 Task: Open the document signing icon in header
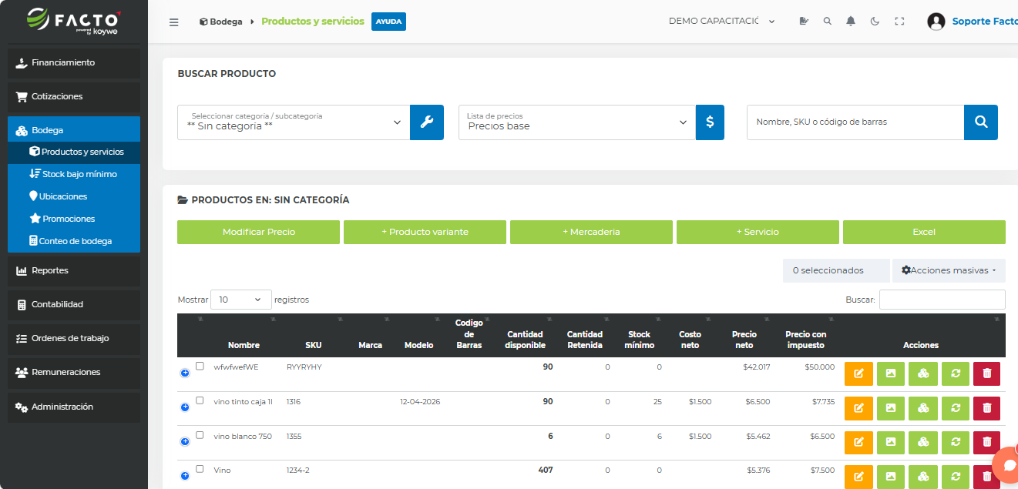(x=805, y=22)
